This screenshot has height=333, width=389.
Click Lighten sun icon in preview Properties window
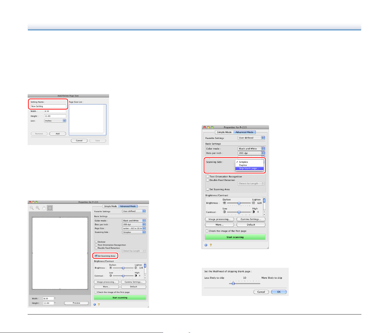[x=136, y=268]
